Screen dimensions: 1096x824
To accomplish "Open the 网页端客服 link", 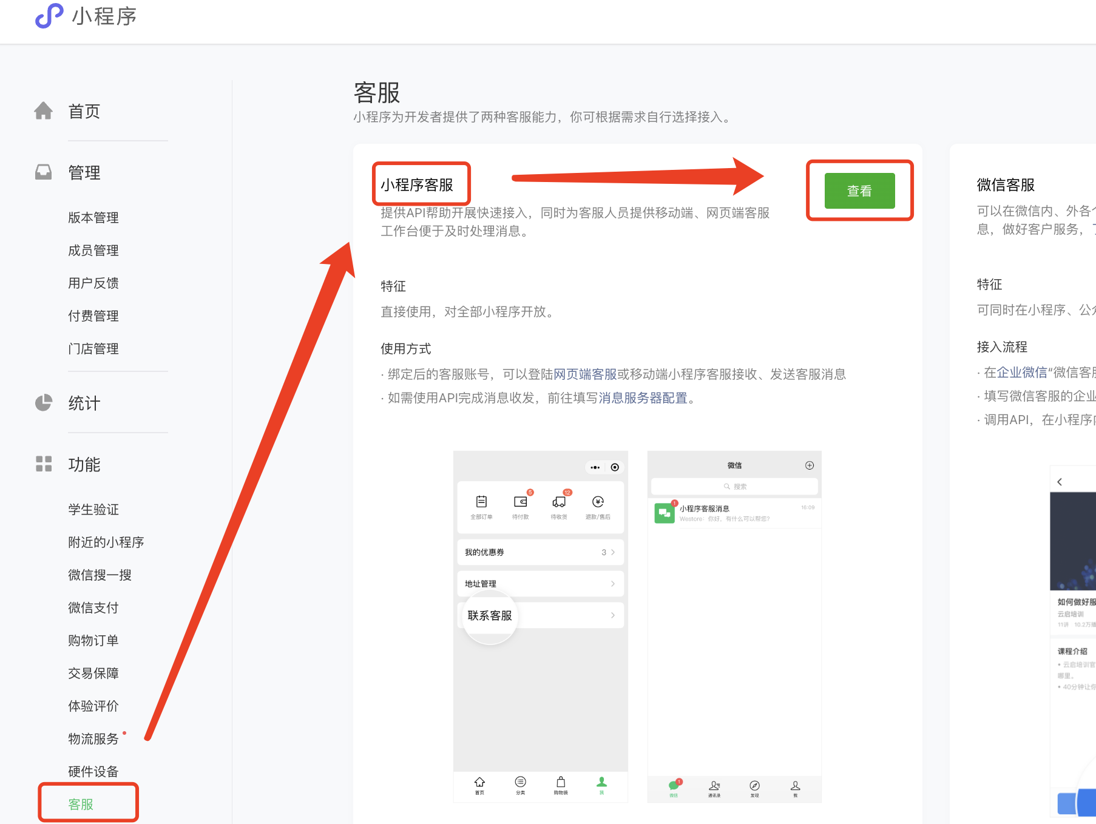I will [585, 374].
